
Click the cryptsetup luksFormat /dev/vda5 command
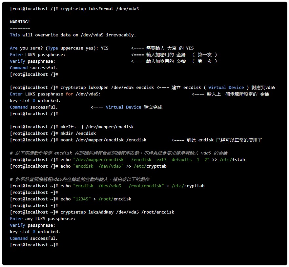tap(99, 9)
